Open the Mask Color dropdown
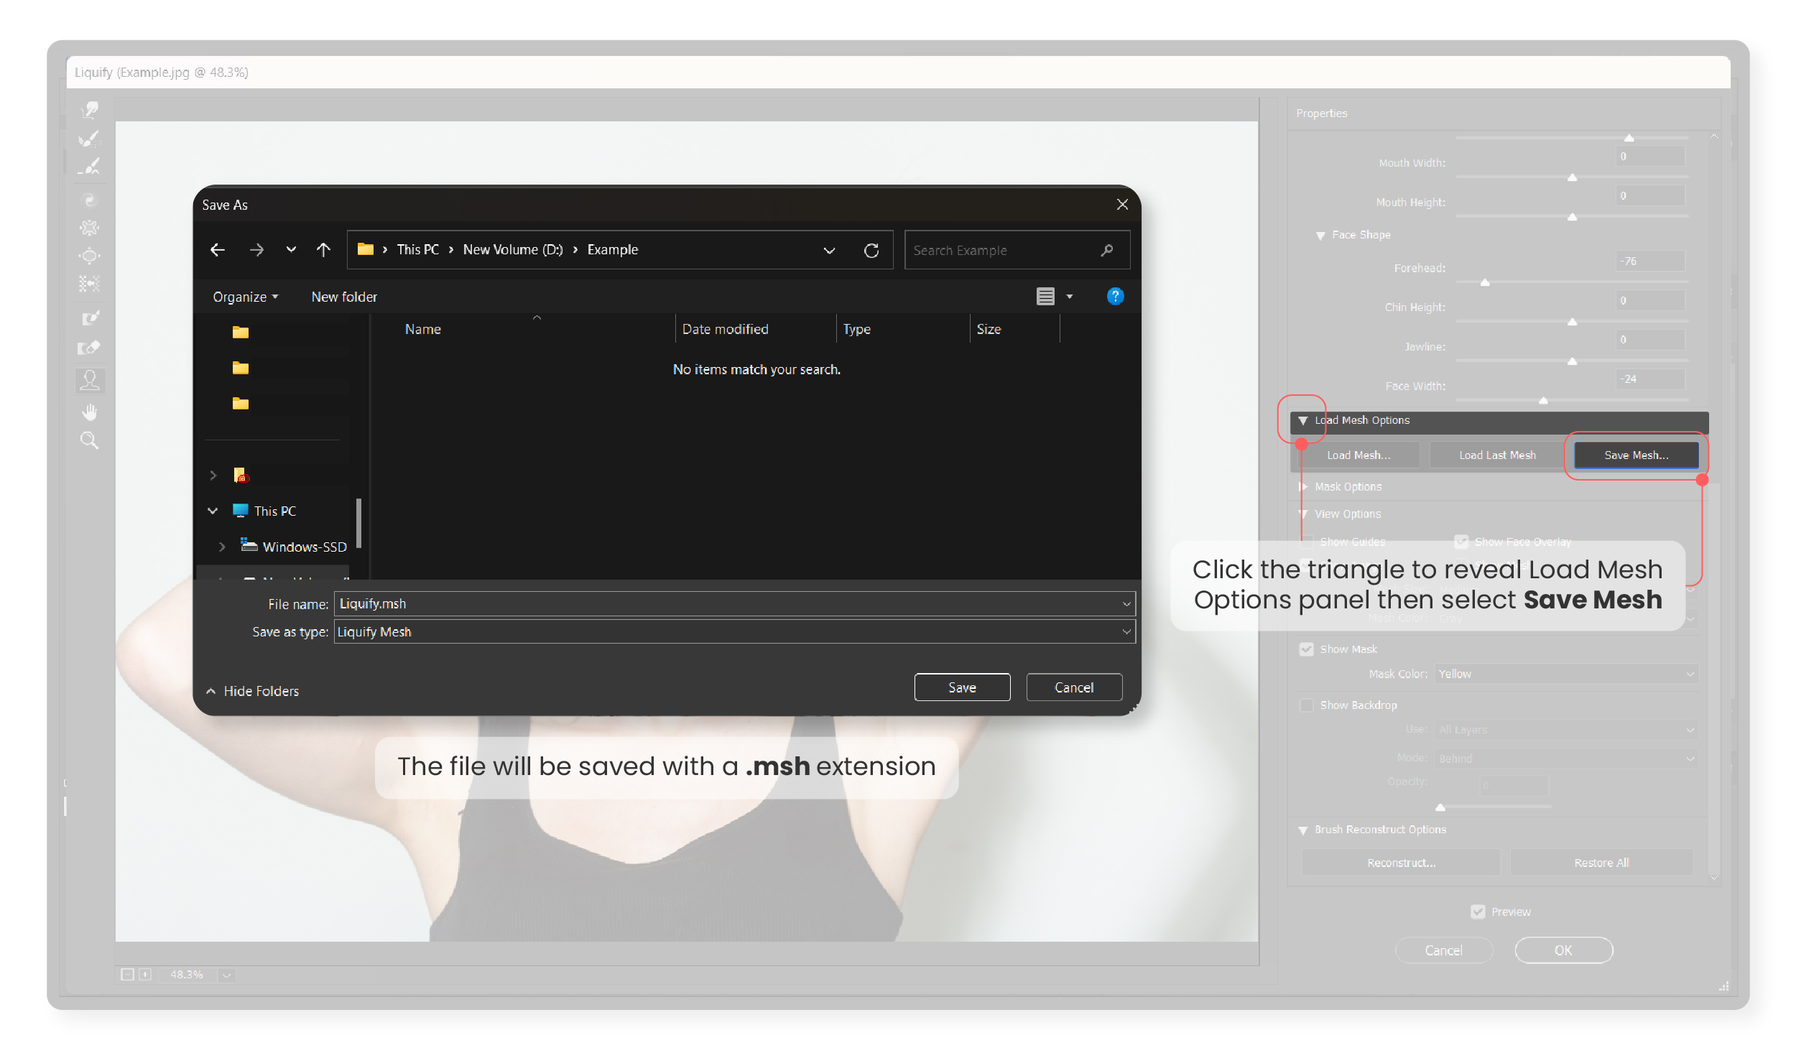This screenshot has height=1048, width=1796. pyautogui.click(x=1566, y=673)
